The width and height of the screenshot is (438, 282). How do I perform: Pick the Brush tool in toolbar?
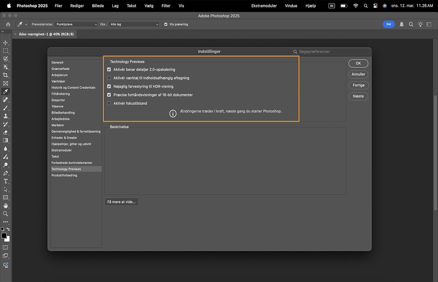point(5,108)
